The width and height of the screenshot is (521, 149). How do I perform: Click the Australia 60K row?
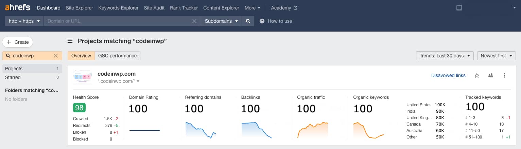tap(426, 131)
